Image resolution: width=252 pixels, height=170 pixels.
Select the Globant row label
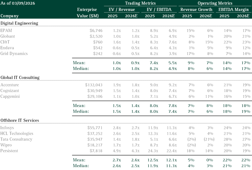(8, 36)
